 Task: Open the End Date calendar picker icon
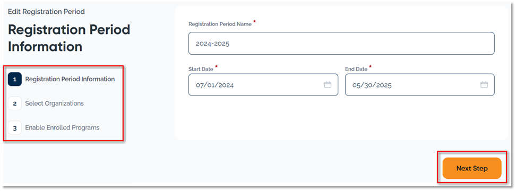click(x=484, y=85)
